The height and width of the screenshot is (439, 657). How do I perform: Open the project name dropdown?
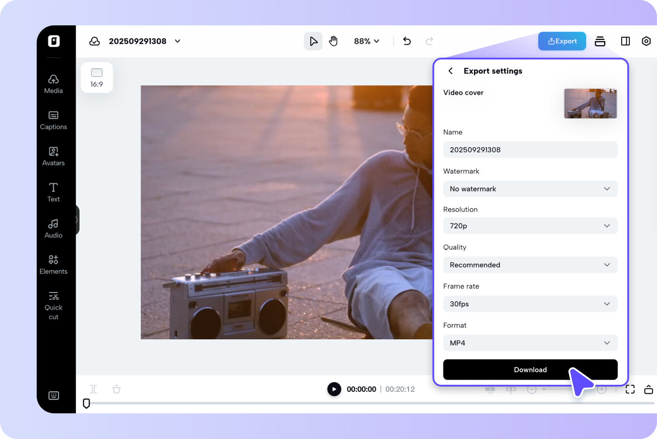pos(177,41)
